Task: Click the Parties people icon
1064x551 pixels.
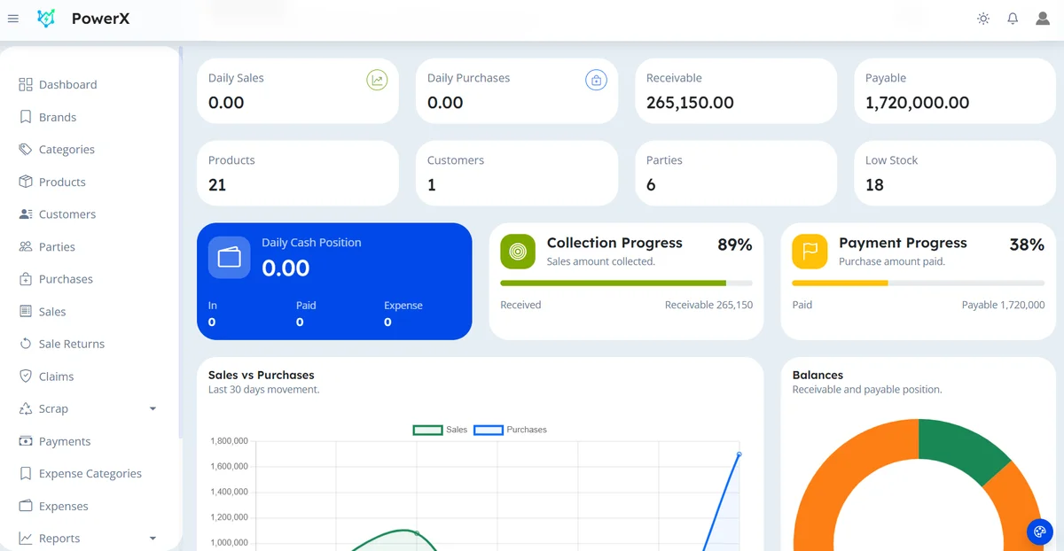Action: [x=26, y=246]
